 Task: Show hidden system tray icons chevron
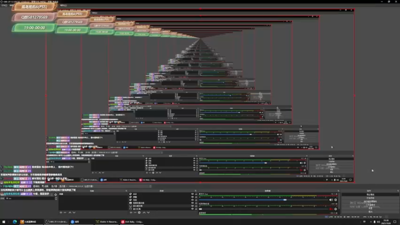pyautogui.click(x=370, y=222)
